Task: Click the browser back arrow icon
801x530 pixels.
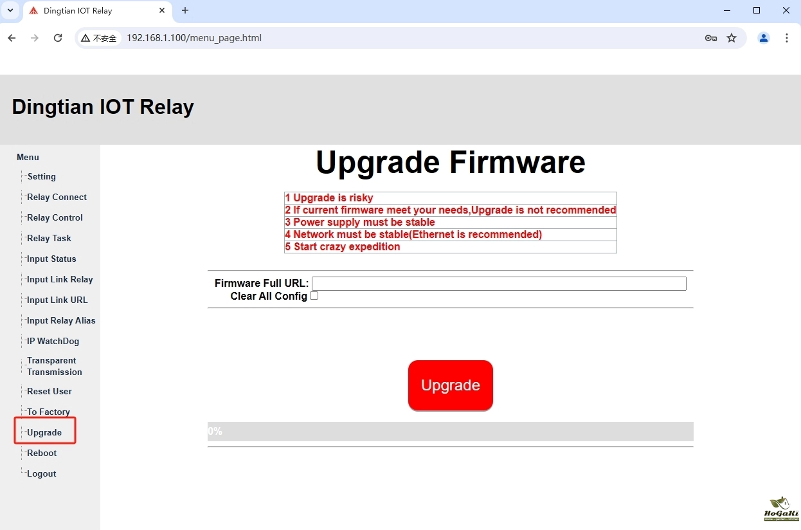Action: pyautogui.click(x=12, y=38)
